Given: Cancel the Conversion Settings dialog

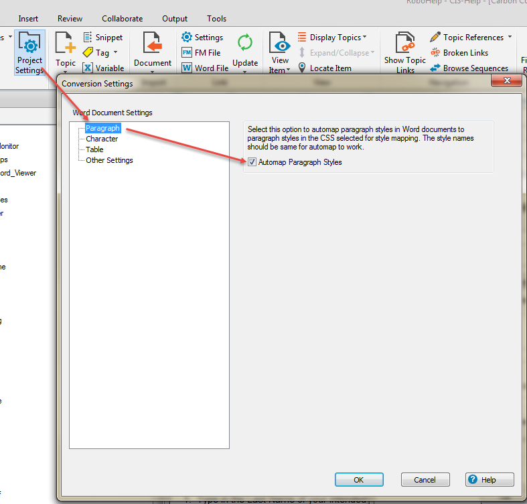Looking at the screenshot, I should point(425,479).
